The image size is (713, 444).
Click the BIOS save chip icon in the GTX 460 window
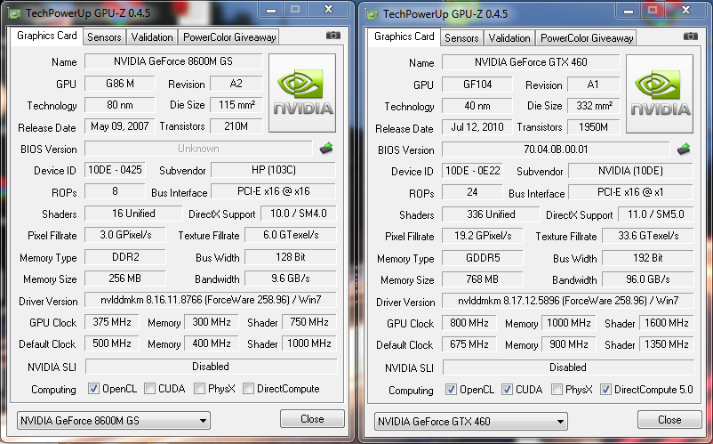coord(684,149)
